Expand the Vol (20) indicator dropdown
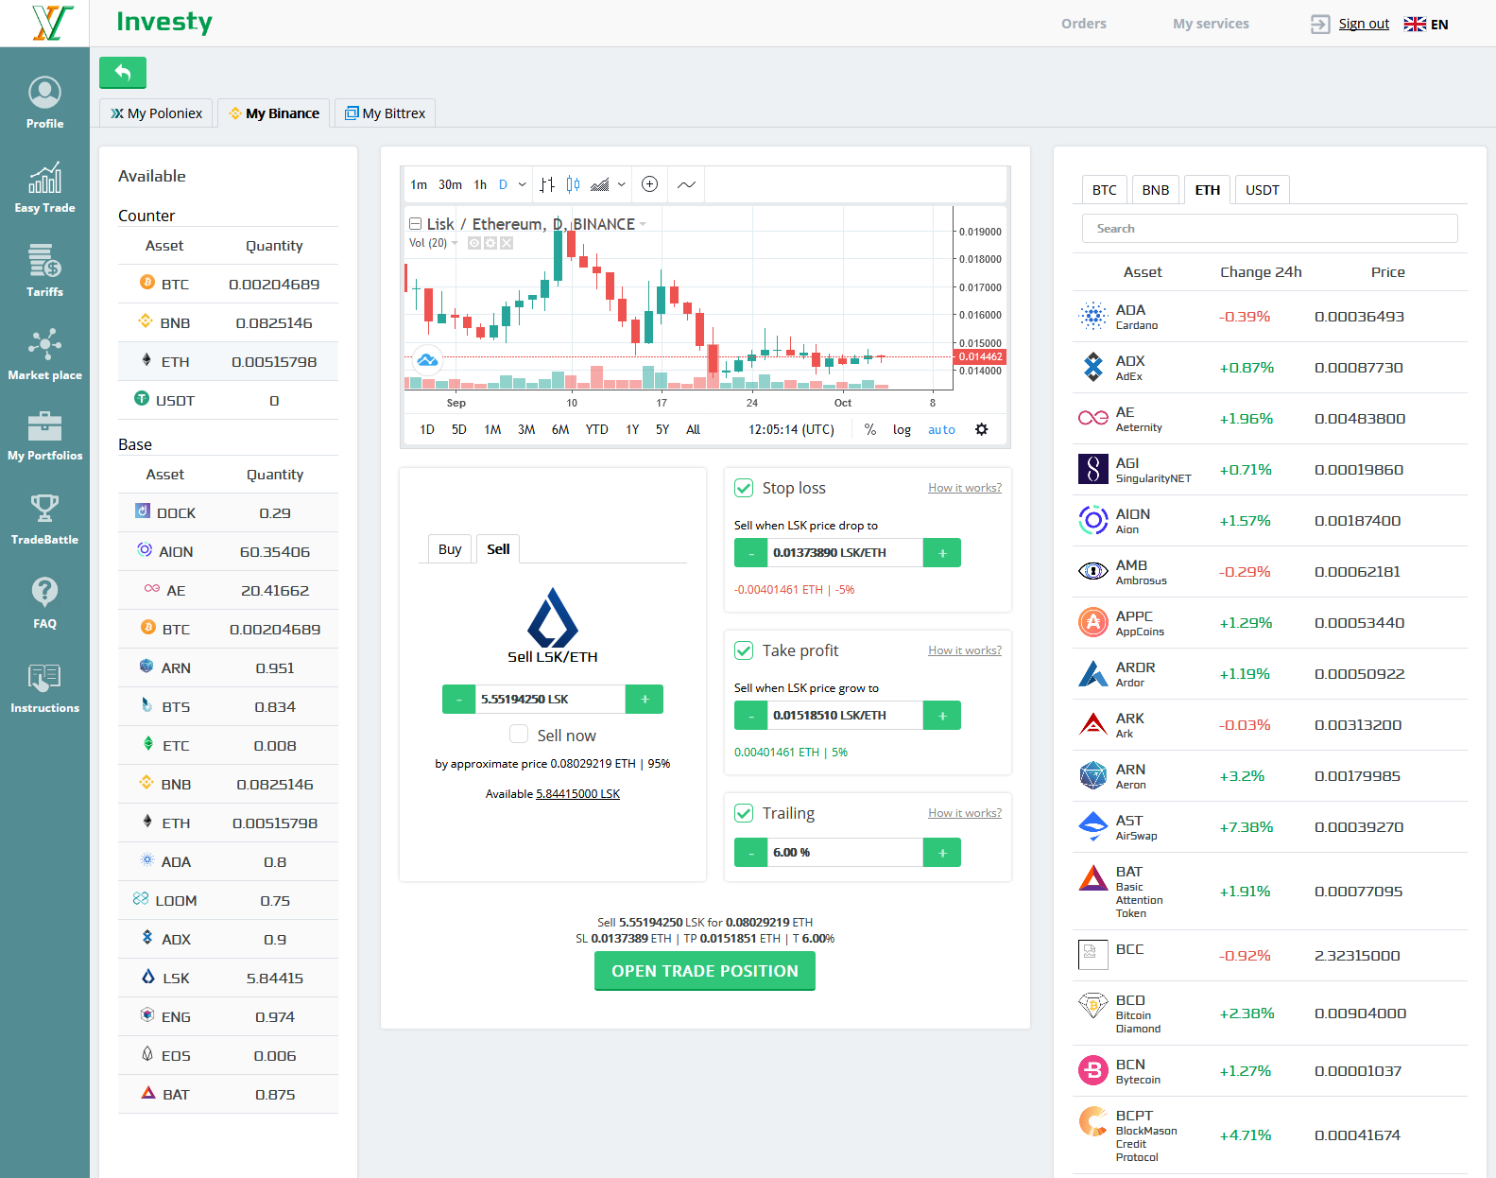 tap(455, 243)
